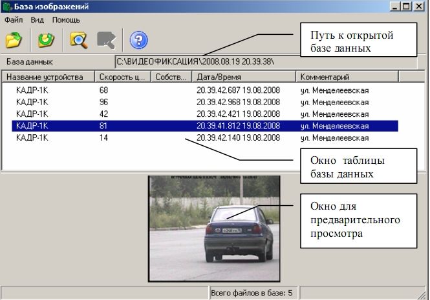
Task: Sort by Название устройства column header
Action: (x=48, y=77)
